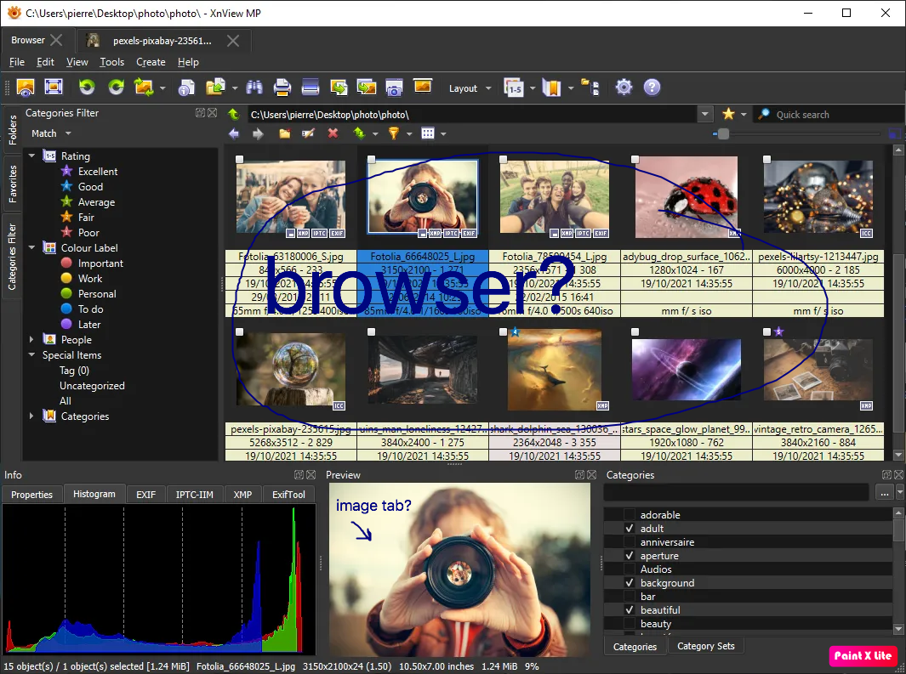
Task: Check the adorable category checkbox
Action: [630, 515]
